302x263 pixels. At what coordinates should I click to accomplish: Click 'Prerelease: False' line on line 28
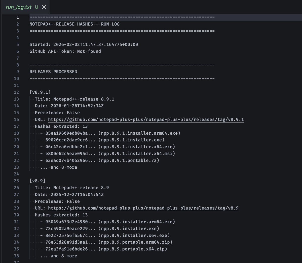tap(57, 201)
